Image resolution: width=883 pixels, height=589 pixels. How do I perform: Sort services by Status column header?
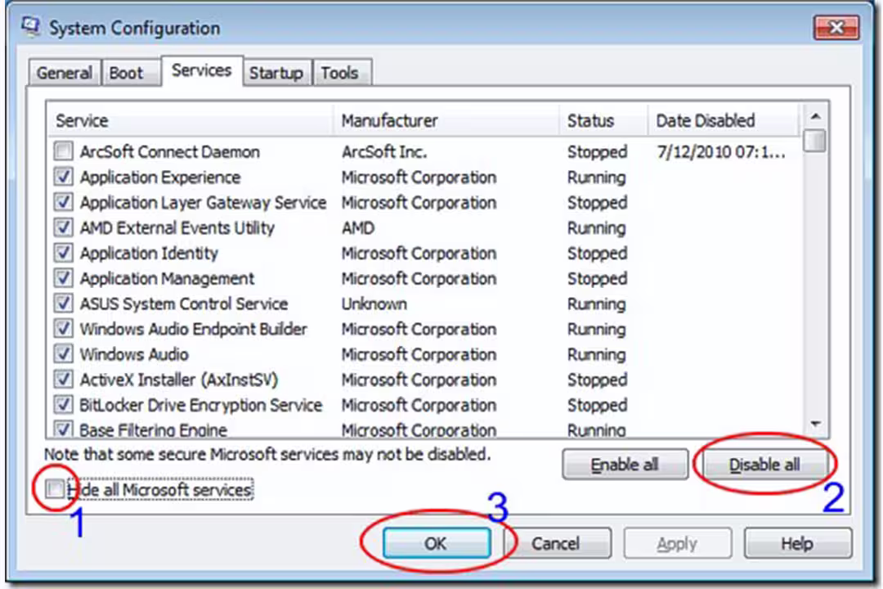coord(590,121)
